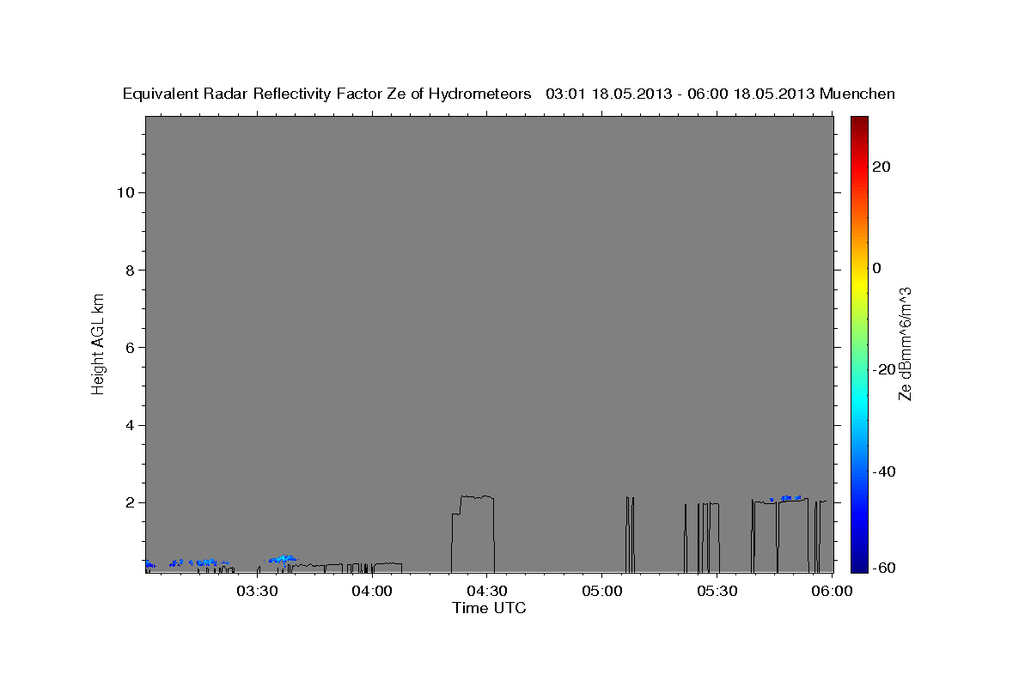Click the 05:30 time tick label
The height and width of the screenshot is (687, 1031).
(x=717, y=592)
